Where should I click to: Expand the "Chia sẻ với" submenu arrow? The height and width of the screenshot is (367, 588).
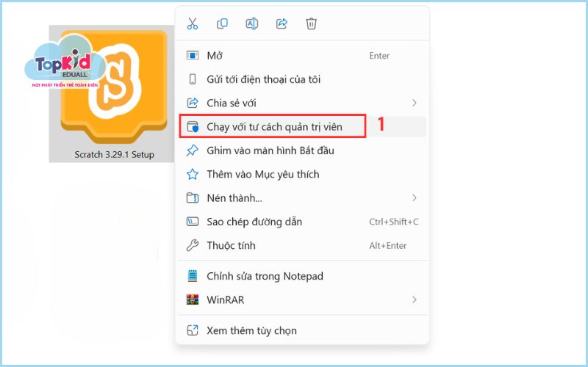[x=415, y=103]
